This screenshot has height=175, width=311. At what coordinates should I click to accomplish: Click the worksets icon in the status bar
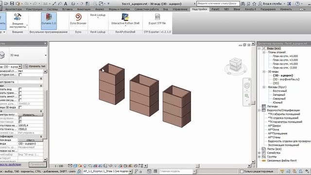(x=79, y=171)
